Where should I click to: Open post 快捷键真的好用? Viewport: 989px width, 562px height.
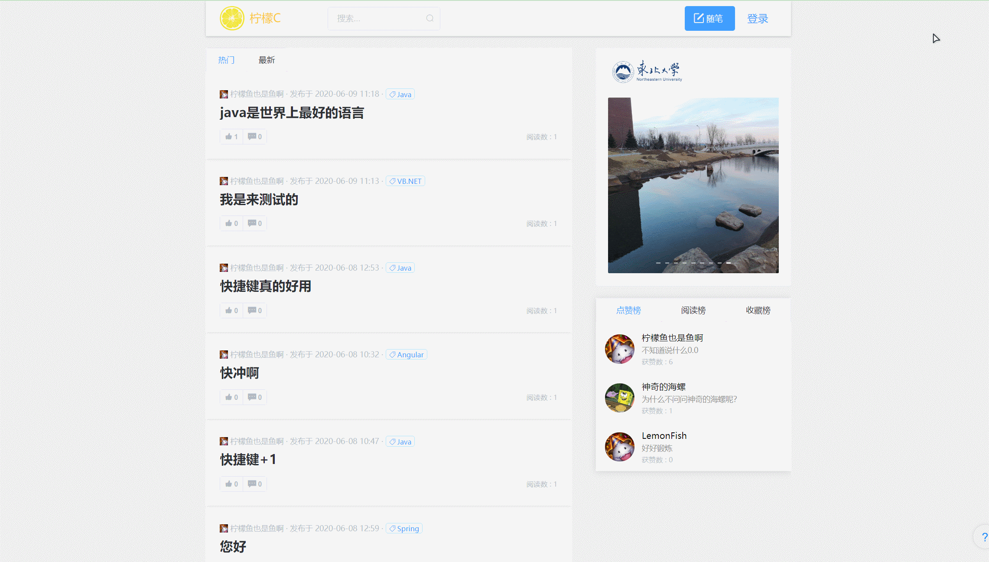point(265,286)
